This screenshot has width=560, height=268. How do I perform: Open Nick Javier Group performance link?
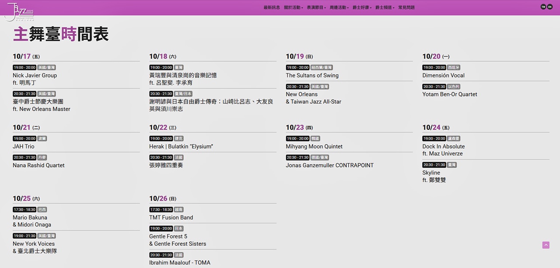35,76
